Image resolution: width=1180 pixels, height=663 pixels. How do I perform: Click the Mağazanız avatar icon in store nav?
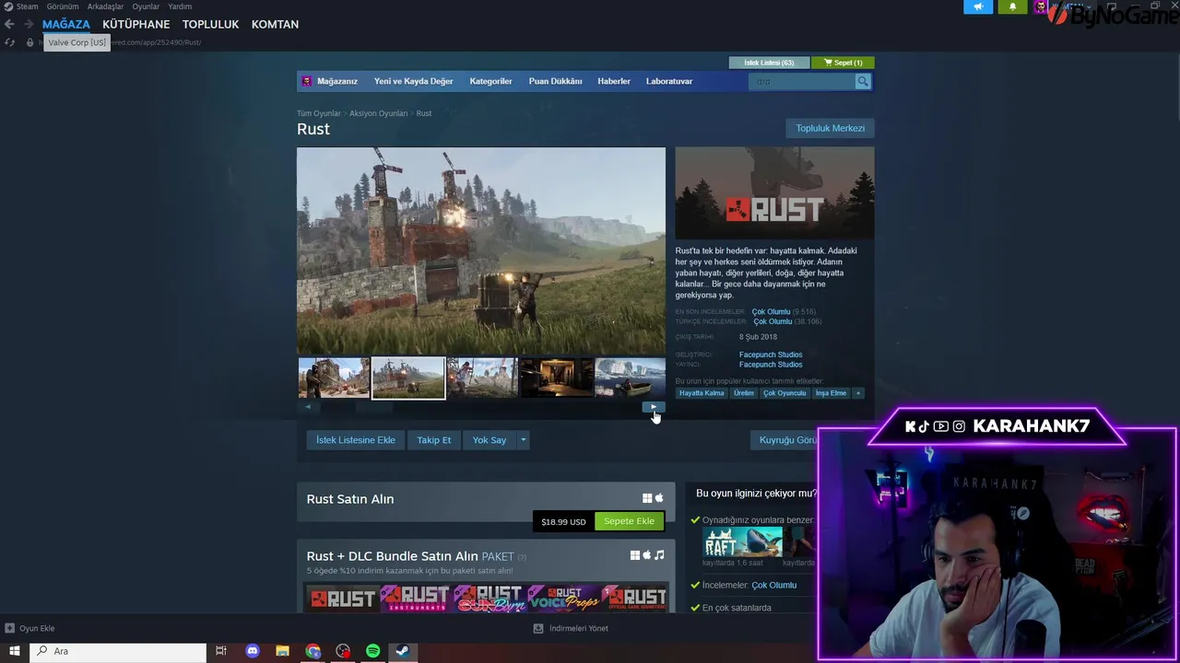pos(307,81)
